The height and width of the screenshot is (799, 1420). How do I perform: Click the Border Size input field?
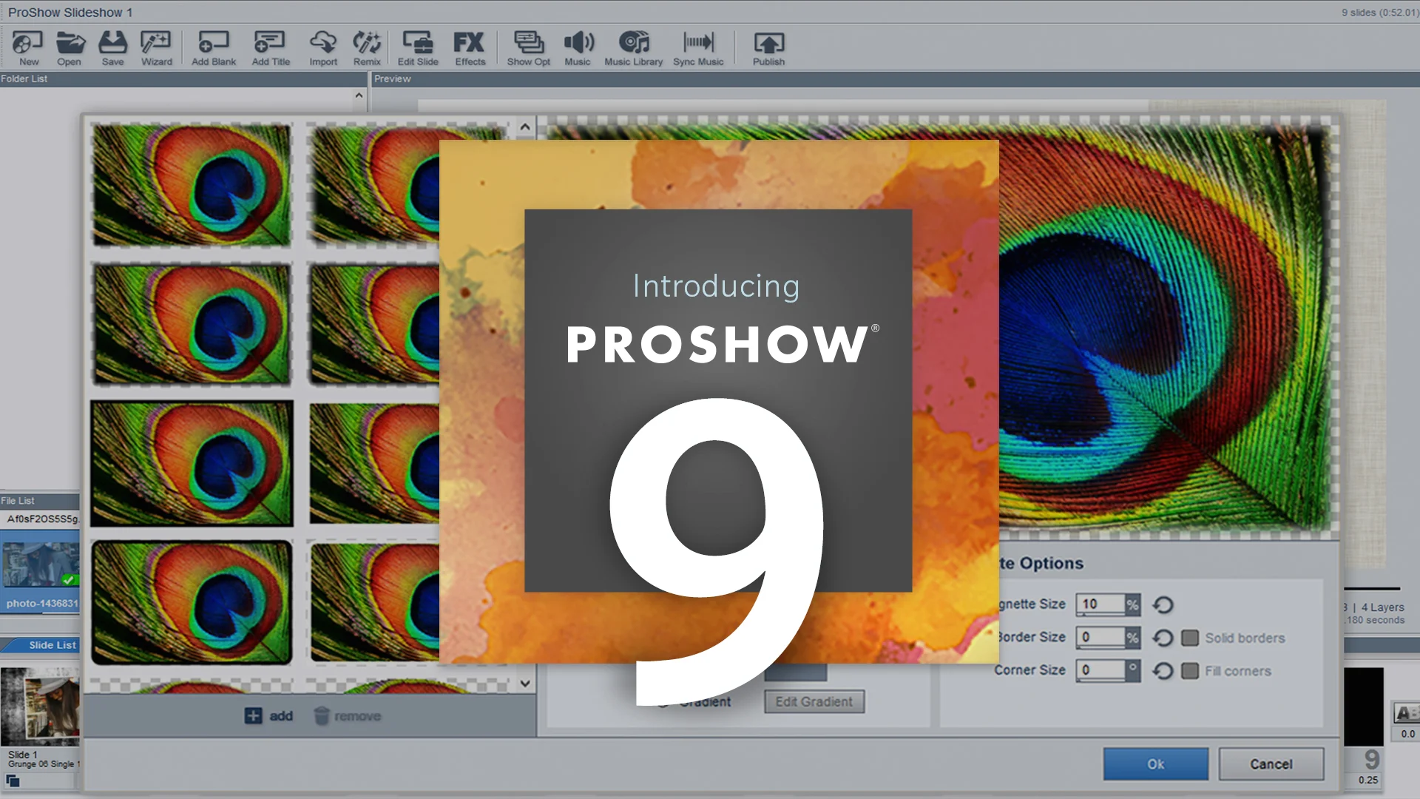[1100, 638]
